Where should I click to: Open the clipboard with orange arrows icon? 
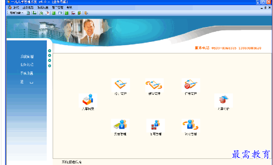(154, 85)
